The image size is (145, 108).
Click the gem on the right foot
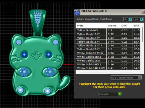(x=48, y=91)
